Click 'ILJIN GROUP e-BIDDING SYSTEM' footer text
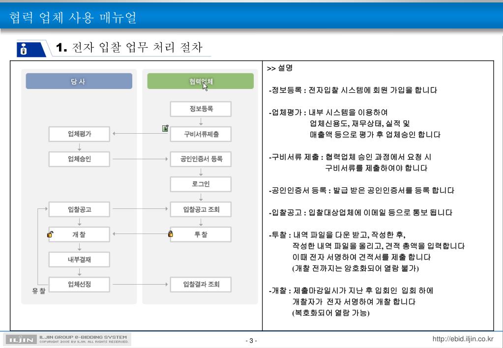 [83, 337]
